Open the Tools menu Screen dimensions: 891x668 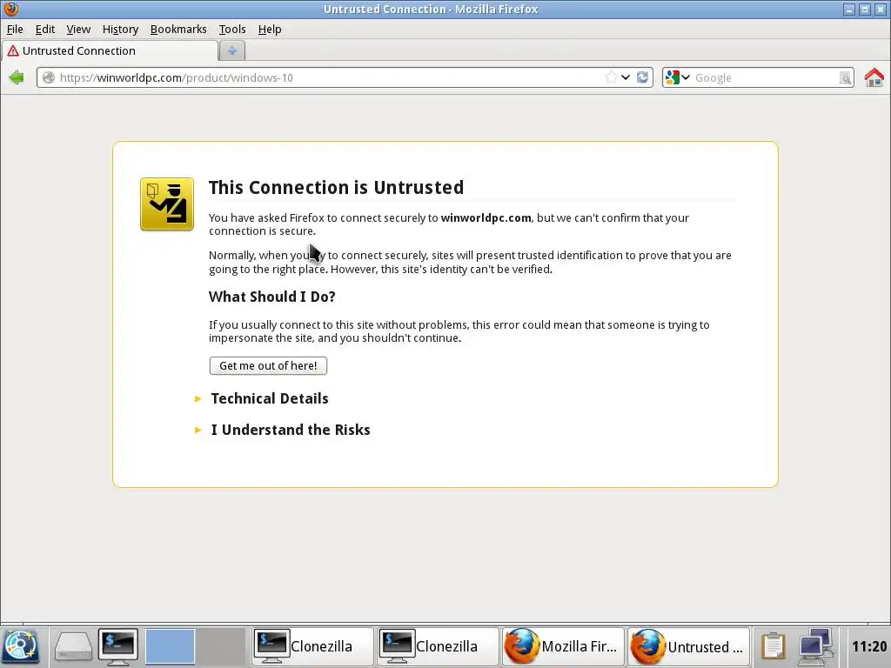232,29
